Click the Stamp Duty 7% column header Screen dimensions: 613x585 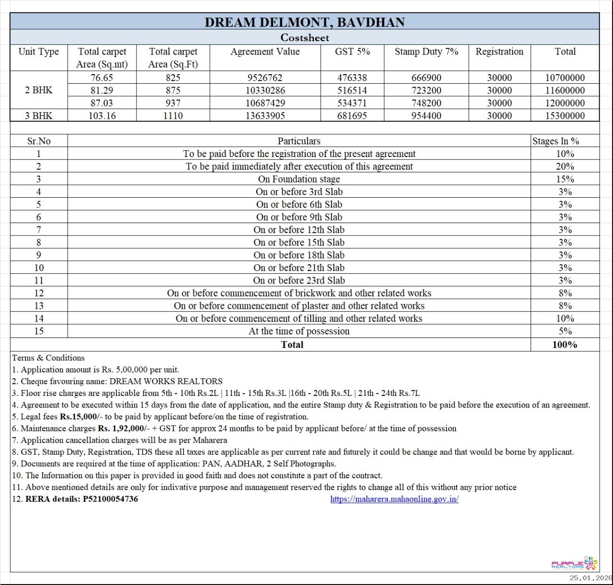[426, 52]
